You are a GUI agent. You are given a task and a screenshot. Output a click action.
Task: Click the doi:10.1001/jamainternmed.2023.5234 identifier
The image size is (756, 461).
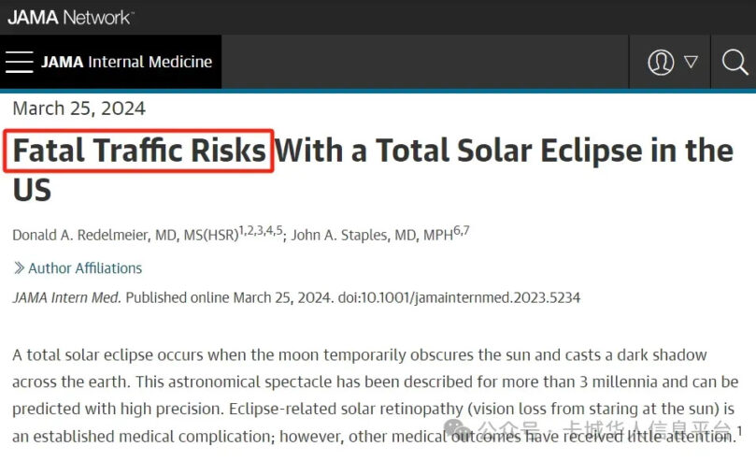point(459,297)
